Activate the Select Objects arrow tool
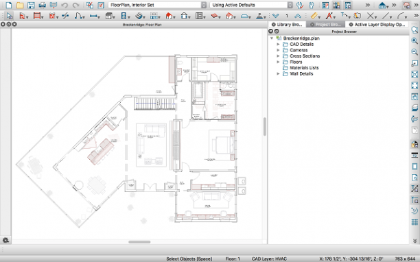Image resolution: width=420 pixels, height=262 pixels. point(10,16)
